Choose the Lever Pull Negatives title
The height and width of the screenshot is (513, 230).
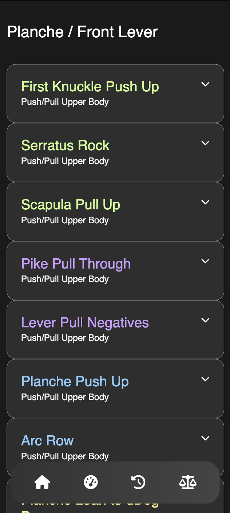(x=85, y=323)
